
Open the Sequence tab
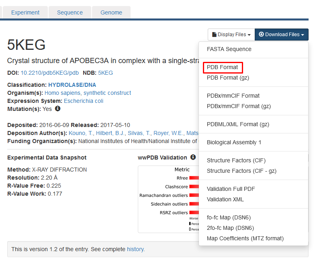(x=70, y=12)
